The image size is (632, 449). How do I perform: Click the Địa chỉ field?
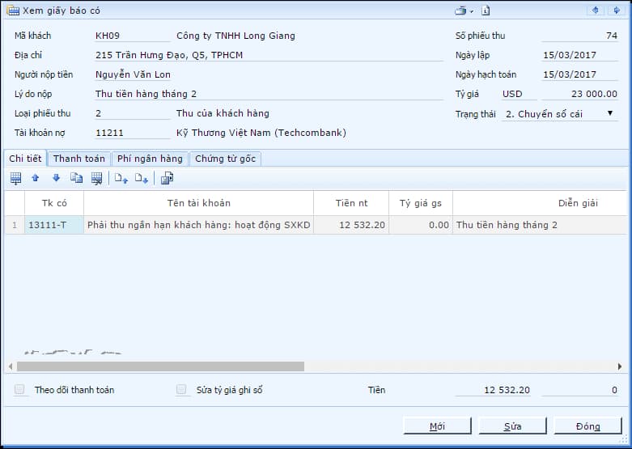tap(269, 55)
